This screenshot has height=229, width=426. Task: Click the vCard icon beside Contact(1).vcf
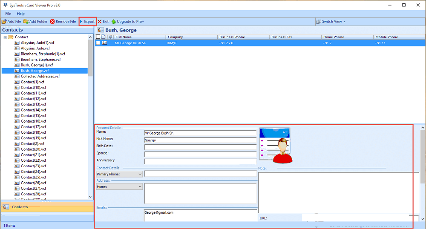click(17, 82)
